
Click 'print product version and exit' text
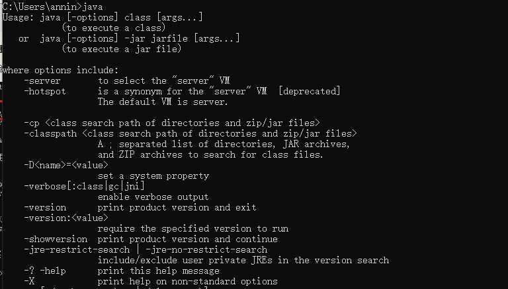pyautogui.click(x=177, y=208)
